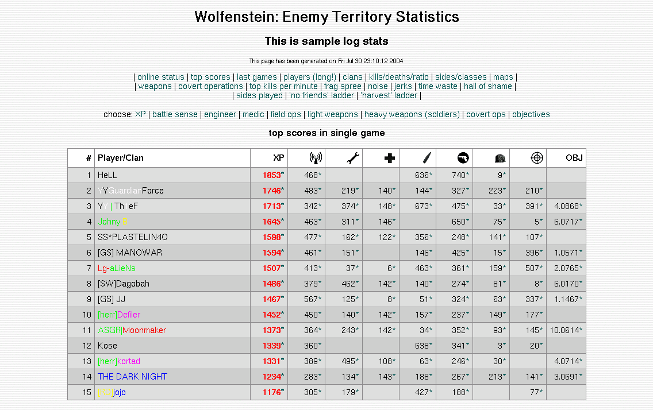653x410 pixels.
Task: Select player [GS] JJ
Action: (111, 299)
